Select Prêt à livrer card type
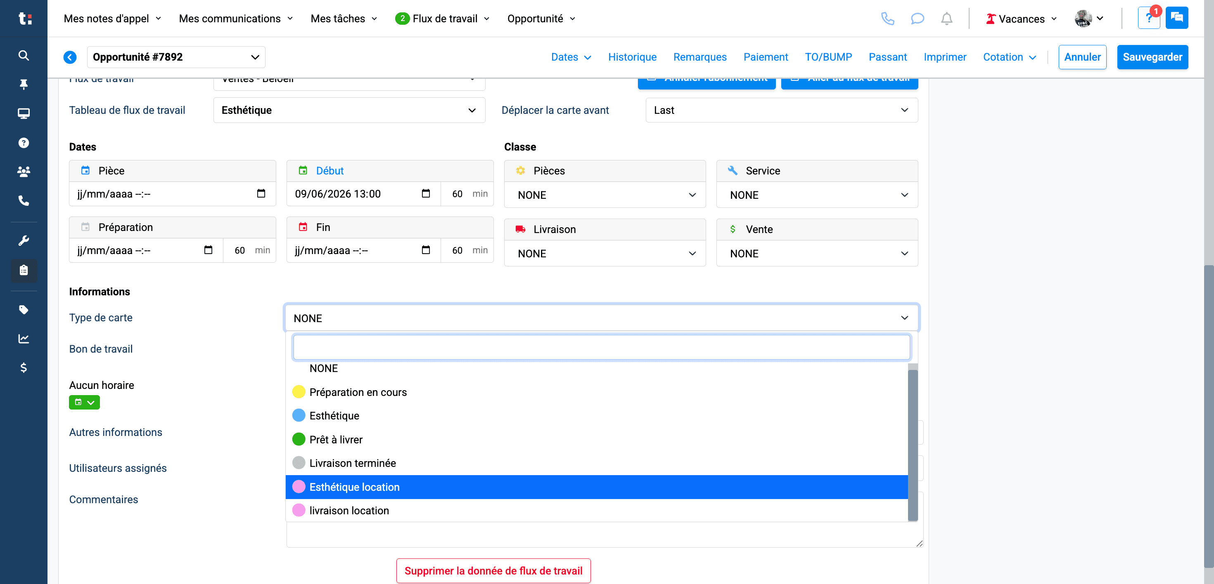The image size is (1214, 584). (597, 440)
